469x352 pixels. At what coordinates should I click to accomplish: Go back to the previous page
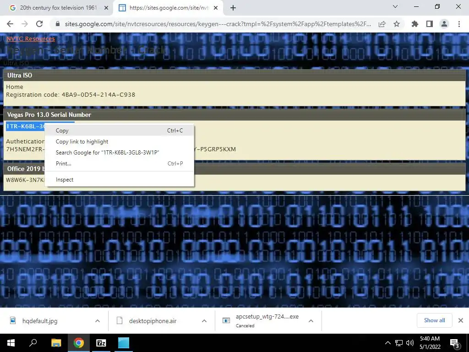[10, 24]
